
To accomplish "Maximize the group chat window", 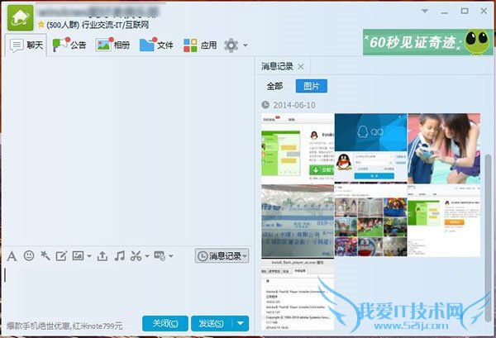I will pos(465,11).
